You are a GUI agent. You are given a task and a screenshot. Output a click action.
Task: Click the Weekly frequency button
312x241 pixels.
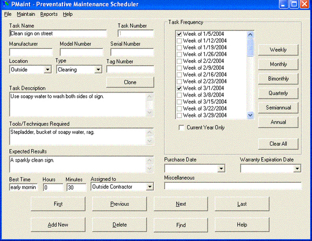(x=278, y=50)
